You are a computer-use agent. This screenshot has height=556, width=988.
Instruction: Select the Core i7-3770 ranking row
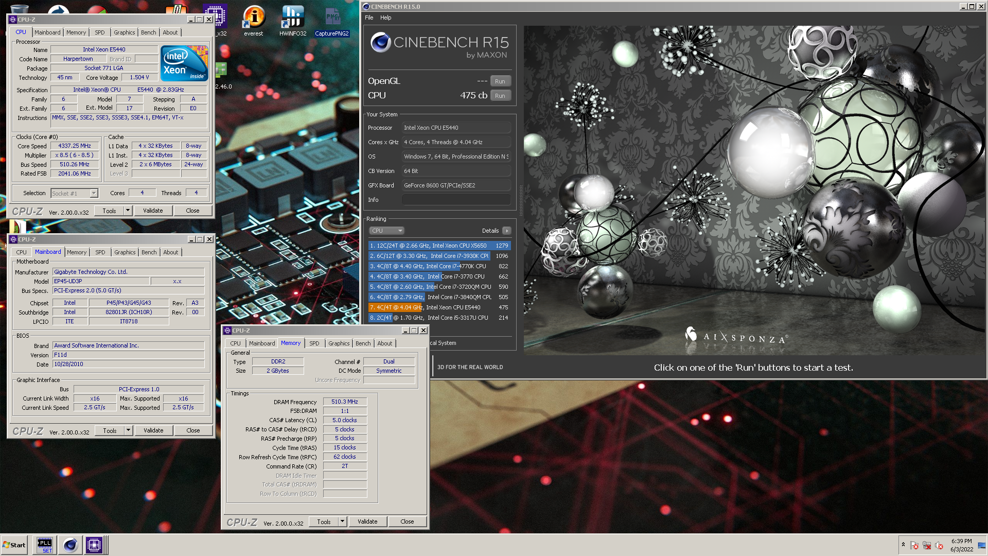(x=439, y=276)
